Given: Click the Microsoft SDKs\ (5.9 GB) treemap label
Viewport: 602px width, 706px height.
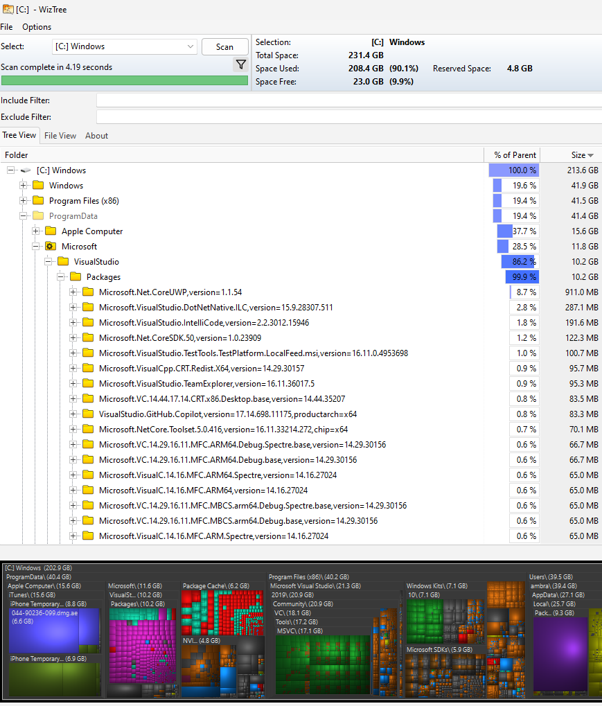Looking at the screenshot, I should tap(439, 650).
